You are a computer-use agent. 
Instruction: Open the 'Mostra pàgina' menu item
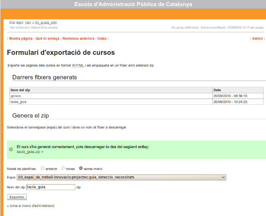click(21, 38)
